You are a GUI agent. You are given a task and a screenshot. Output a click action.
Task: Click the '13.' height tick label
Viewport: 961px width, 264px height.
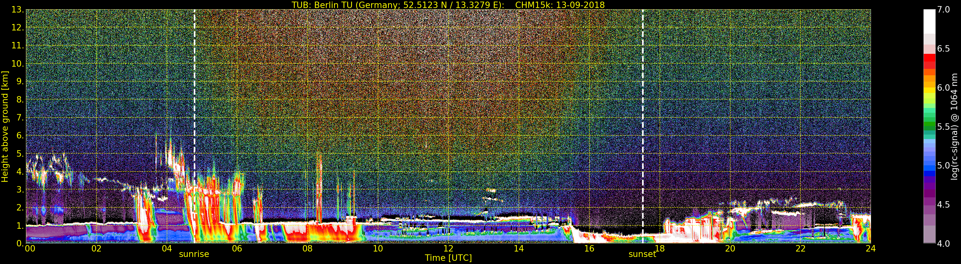click(x=18, y=10)
